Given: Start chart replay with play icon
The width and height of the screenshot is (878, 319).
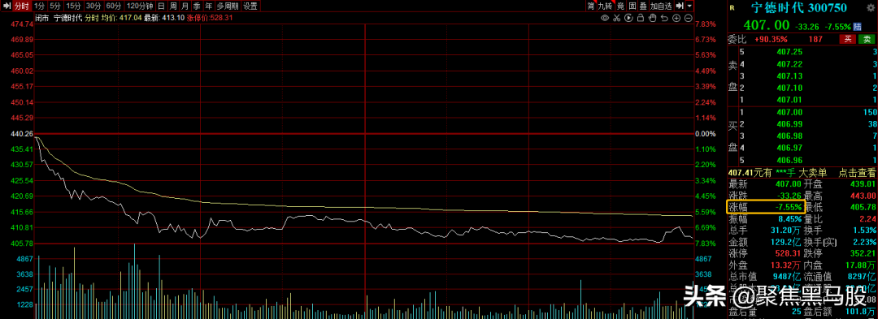Looking at the screenshot, I should (x=628, y=18).
